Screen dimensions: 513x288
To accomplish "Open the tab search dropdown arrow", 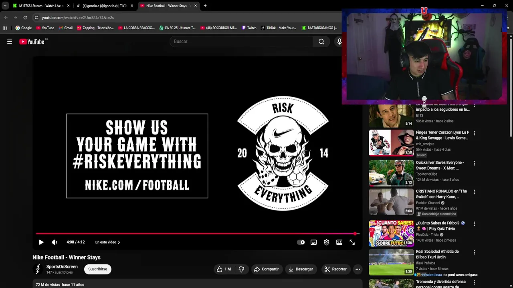I will (x=5, y=6).
